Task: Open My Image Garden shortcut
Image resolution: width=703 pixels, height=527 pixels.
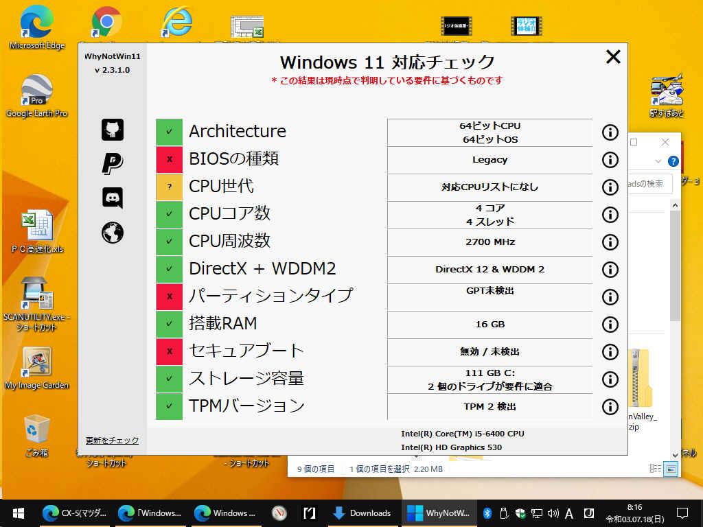Action: coord(37,368)
